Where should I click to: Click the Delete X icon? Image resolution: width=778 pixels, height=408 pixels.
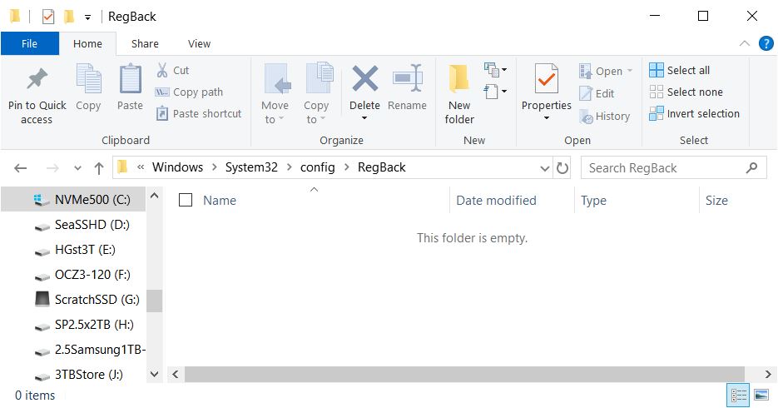(364, 78)
